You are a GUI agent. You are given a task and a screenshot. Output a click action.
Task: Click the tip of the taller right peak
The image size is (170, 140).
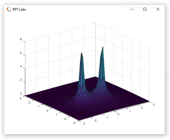click(x=103, y=47)
